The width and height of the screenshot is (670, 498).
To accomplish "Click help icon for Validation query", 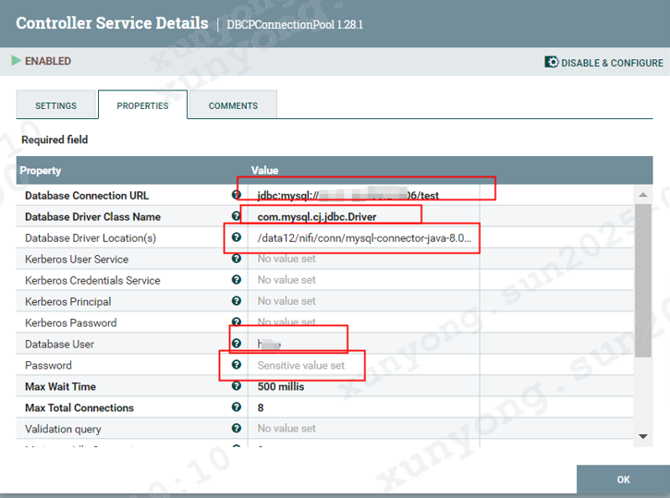I will click(x=236, y=429).
